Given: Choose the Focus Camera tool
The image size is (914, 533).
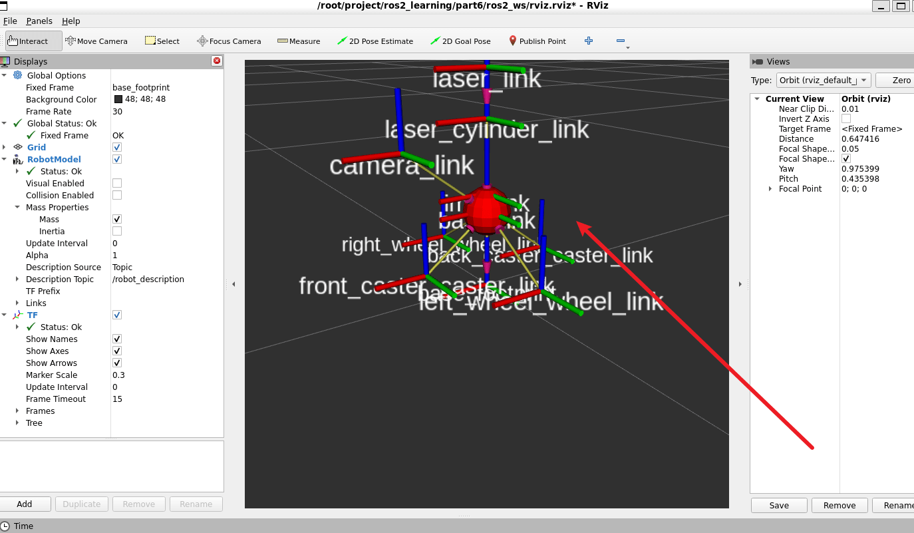Looking at the screenshot, I should [x=229, y=41].
